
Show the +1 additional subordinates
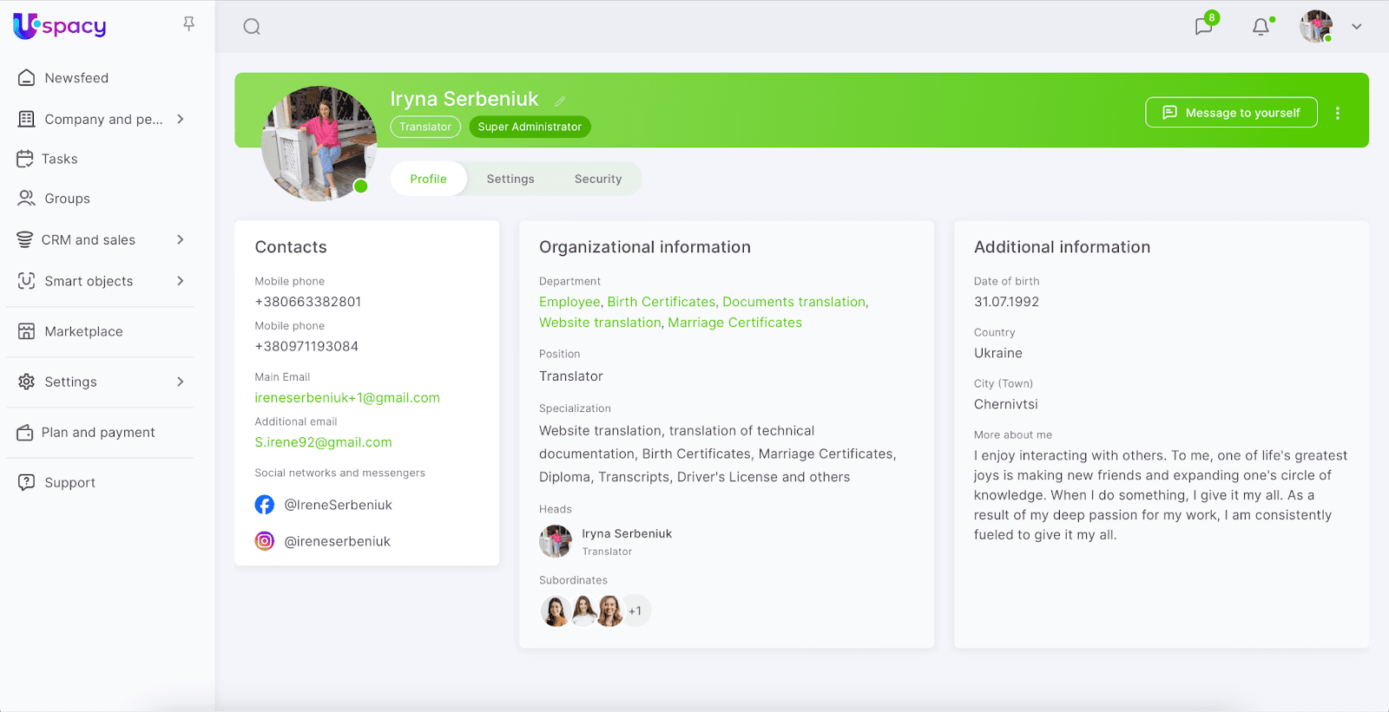point(635,611)
